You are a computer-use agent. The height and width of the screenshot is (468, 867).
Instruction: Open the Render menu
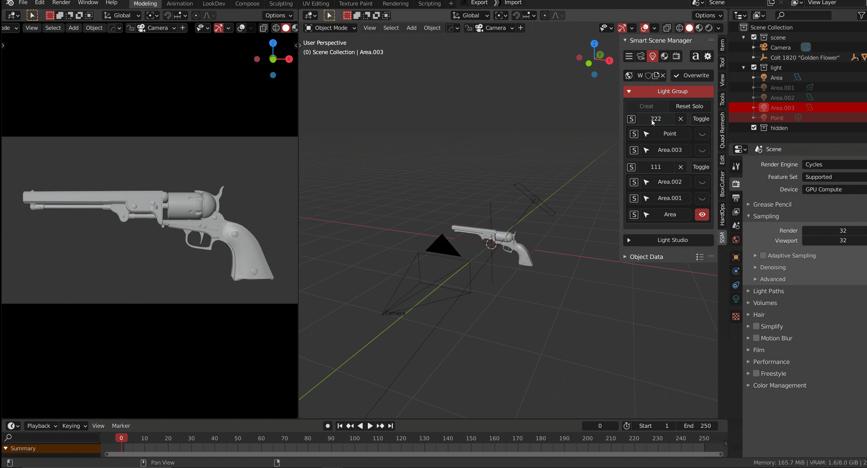click(x=61, y=3)
